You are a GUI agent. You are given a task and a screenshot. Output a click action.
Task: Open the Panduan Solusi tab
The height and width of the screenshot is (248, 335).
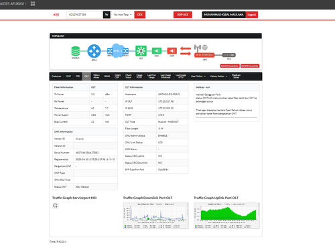pyautogui.click(x=236, y=76)
